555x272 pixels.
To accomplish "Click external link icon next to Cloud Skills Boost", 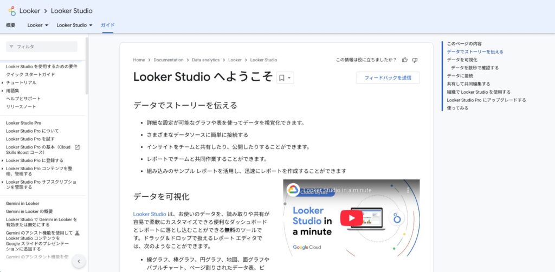I will pyautogui.click(x=77, y=147).
